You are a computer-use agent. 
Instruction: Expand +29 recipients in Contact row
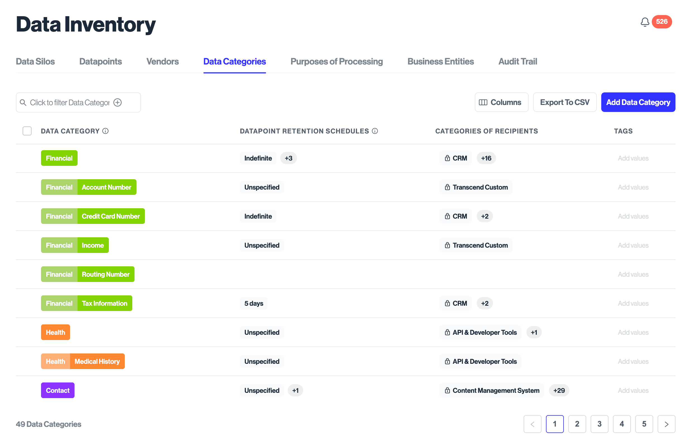[x=559, y=391]
